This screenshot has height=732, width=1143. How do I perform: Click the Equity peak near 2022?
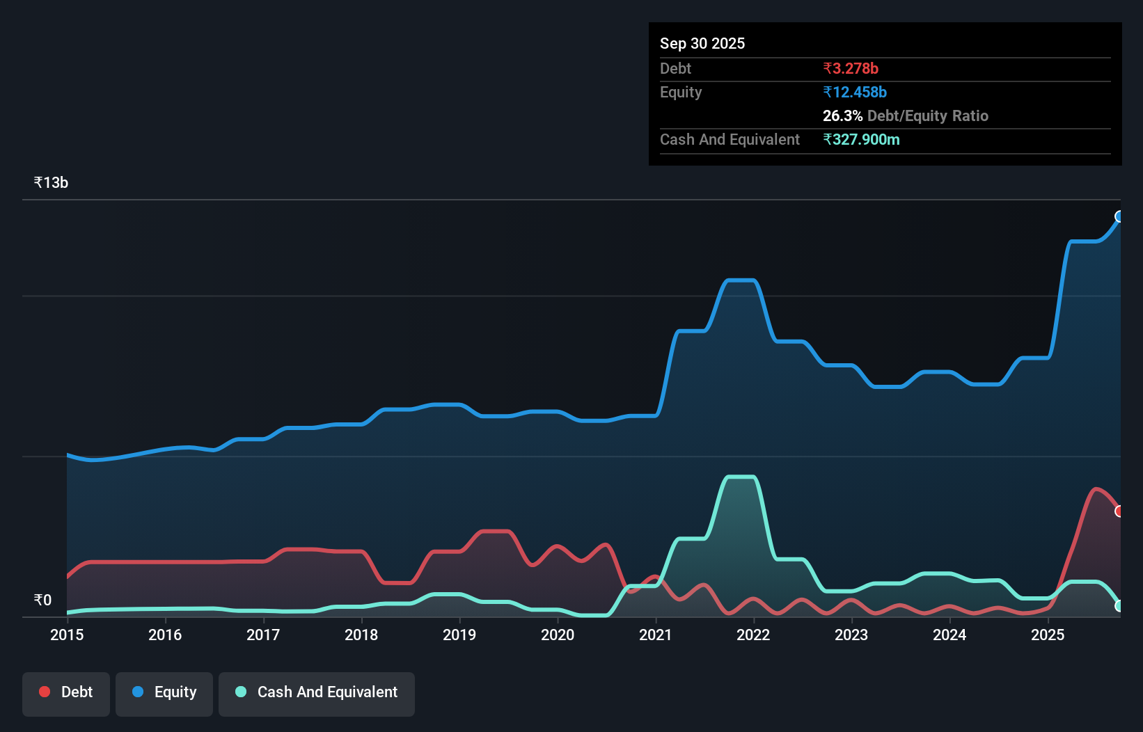(x=741, y=280)
